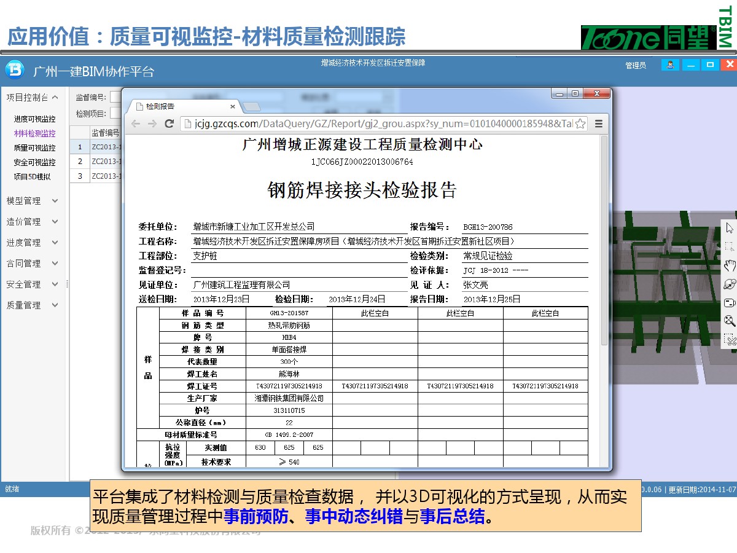Expand the 造价管理 menu section
This screenshot has width=737, height=553.
click(x=55, y=222)
